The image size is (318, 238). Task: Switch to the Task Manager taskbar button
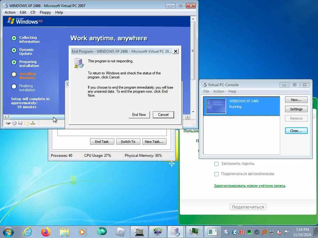click(x=194, y=232)
